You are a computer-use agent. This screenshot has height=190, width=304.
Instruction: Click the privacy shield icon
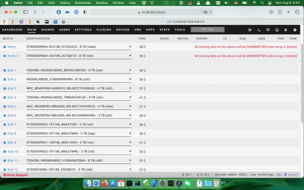pyautogui.click(x=85, y=12)
